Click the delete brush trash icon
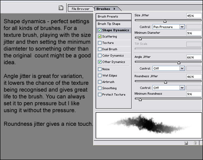Image resolution: width=203 pixels, height=160 pixels. click(195, 143)
